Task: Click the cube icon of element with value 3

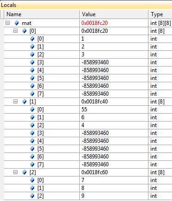Action: (x=32, y=55)
